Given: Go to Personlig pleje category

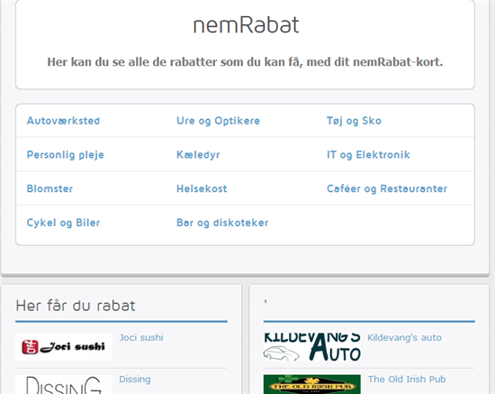Looking at the screenshot, I should point(66,155).
